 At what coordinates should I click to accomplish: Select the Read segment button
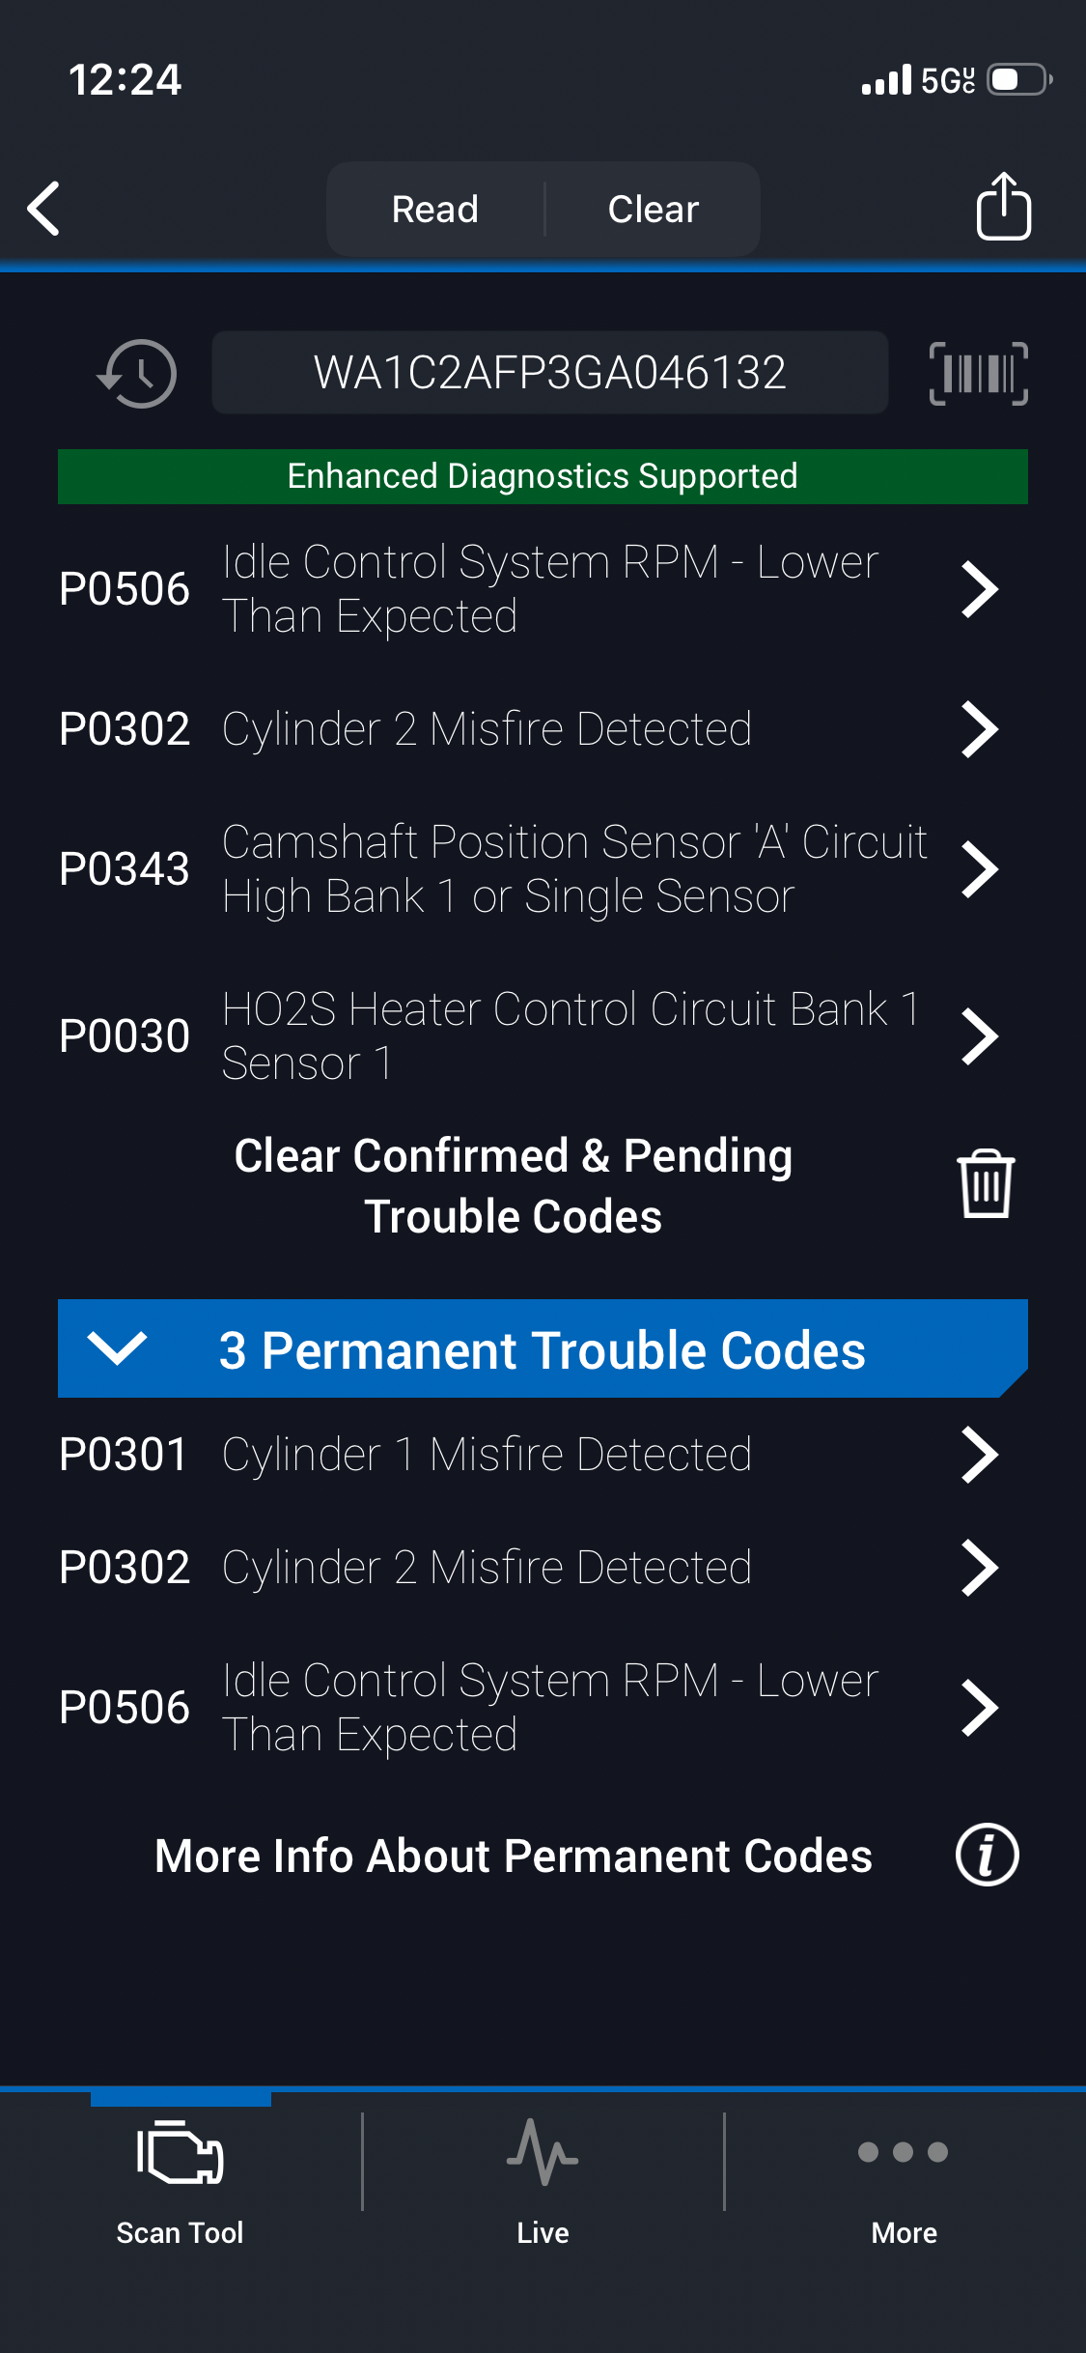435,209
